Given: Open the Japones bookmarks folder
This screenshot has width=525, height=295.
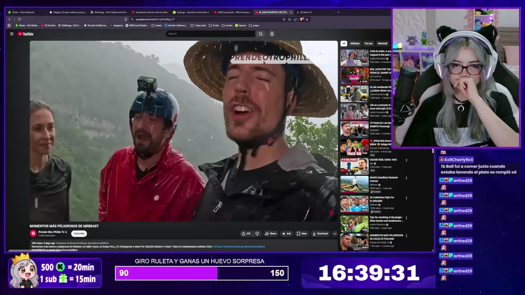Looking at the screenshot, I should point(241,25).
